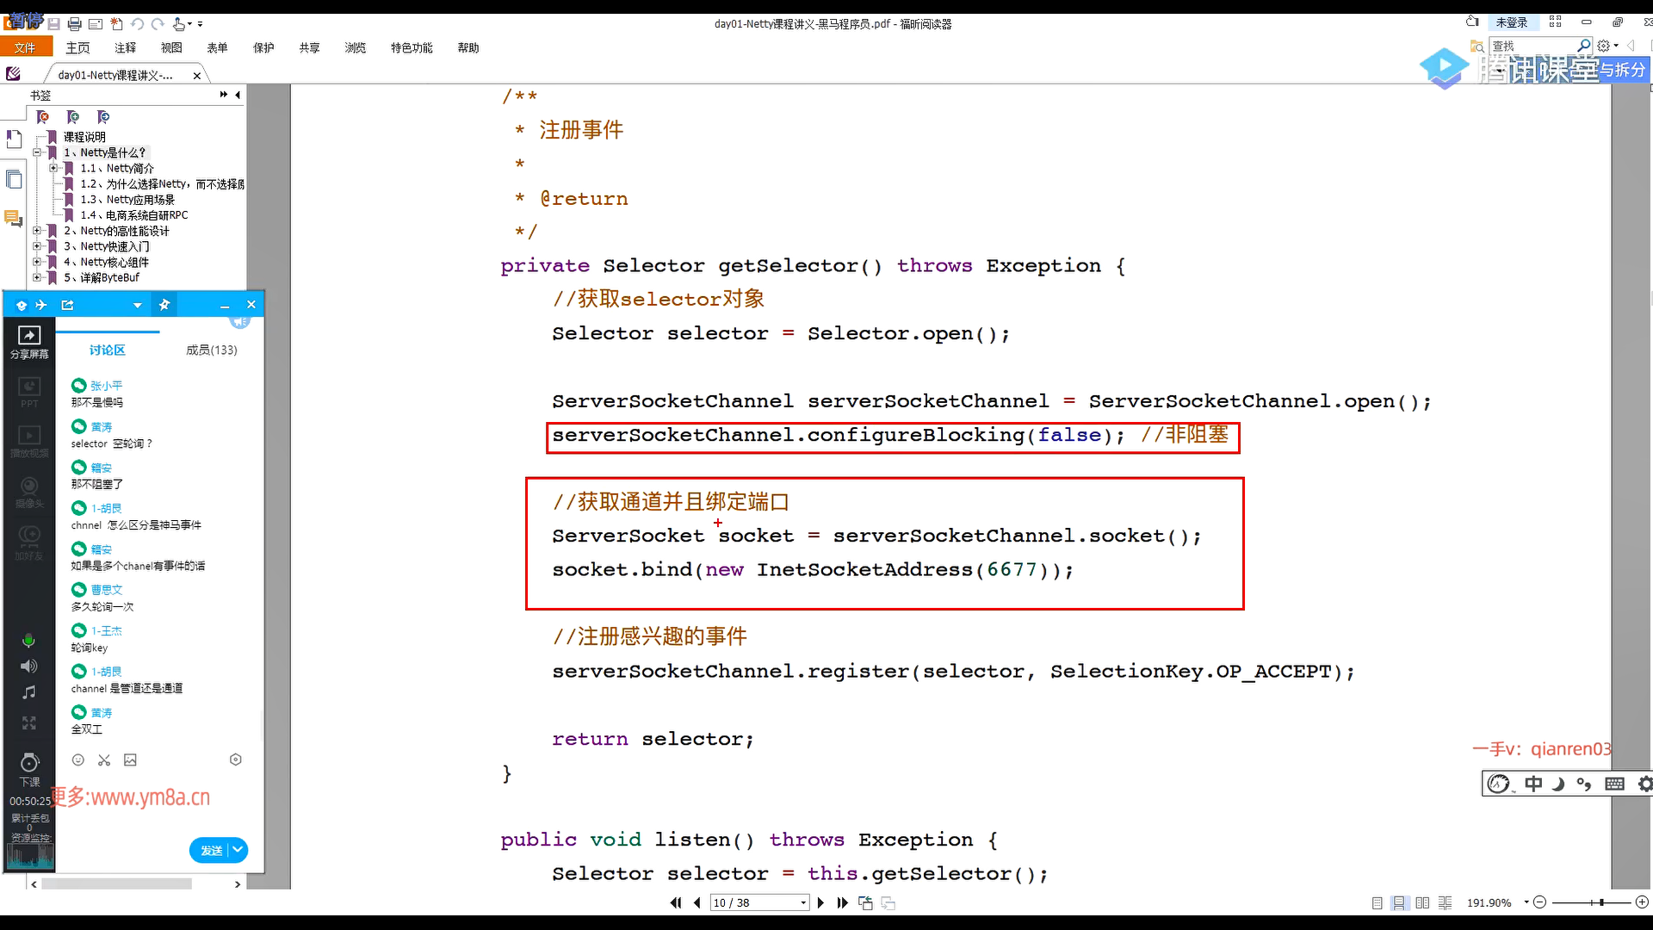
Task: Jump to the first PDF page
Action: 676,902
